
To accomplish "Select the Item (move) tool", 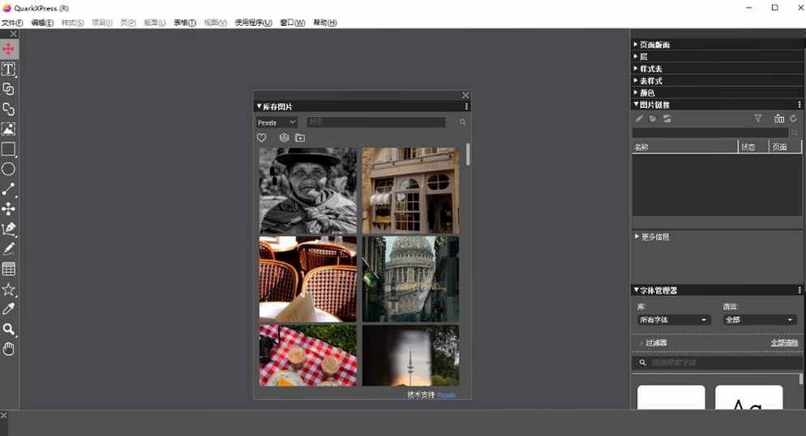I will tap(9, 49).
